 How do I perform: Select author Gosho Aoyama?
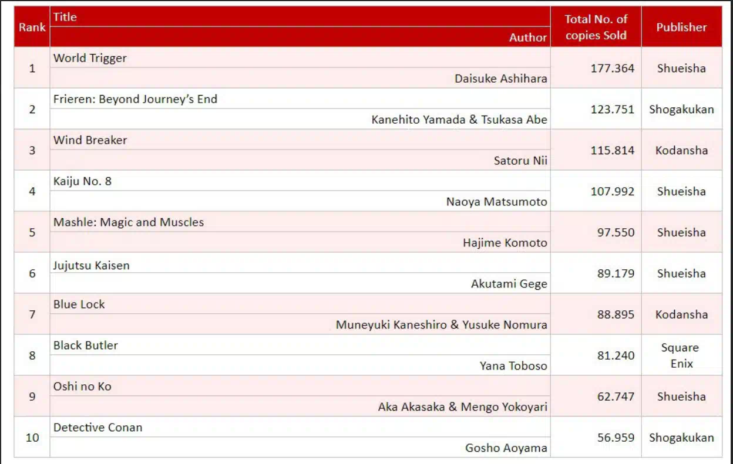[506, 448]
